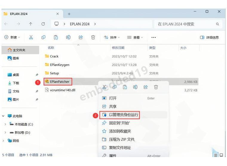
Task: Expand the 新加卷 (D:) node
Action: point(5,132)
